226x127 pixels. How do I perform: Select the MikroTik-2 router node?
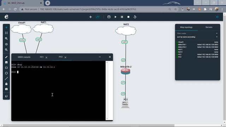[126, 71]
